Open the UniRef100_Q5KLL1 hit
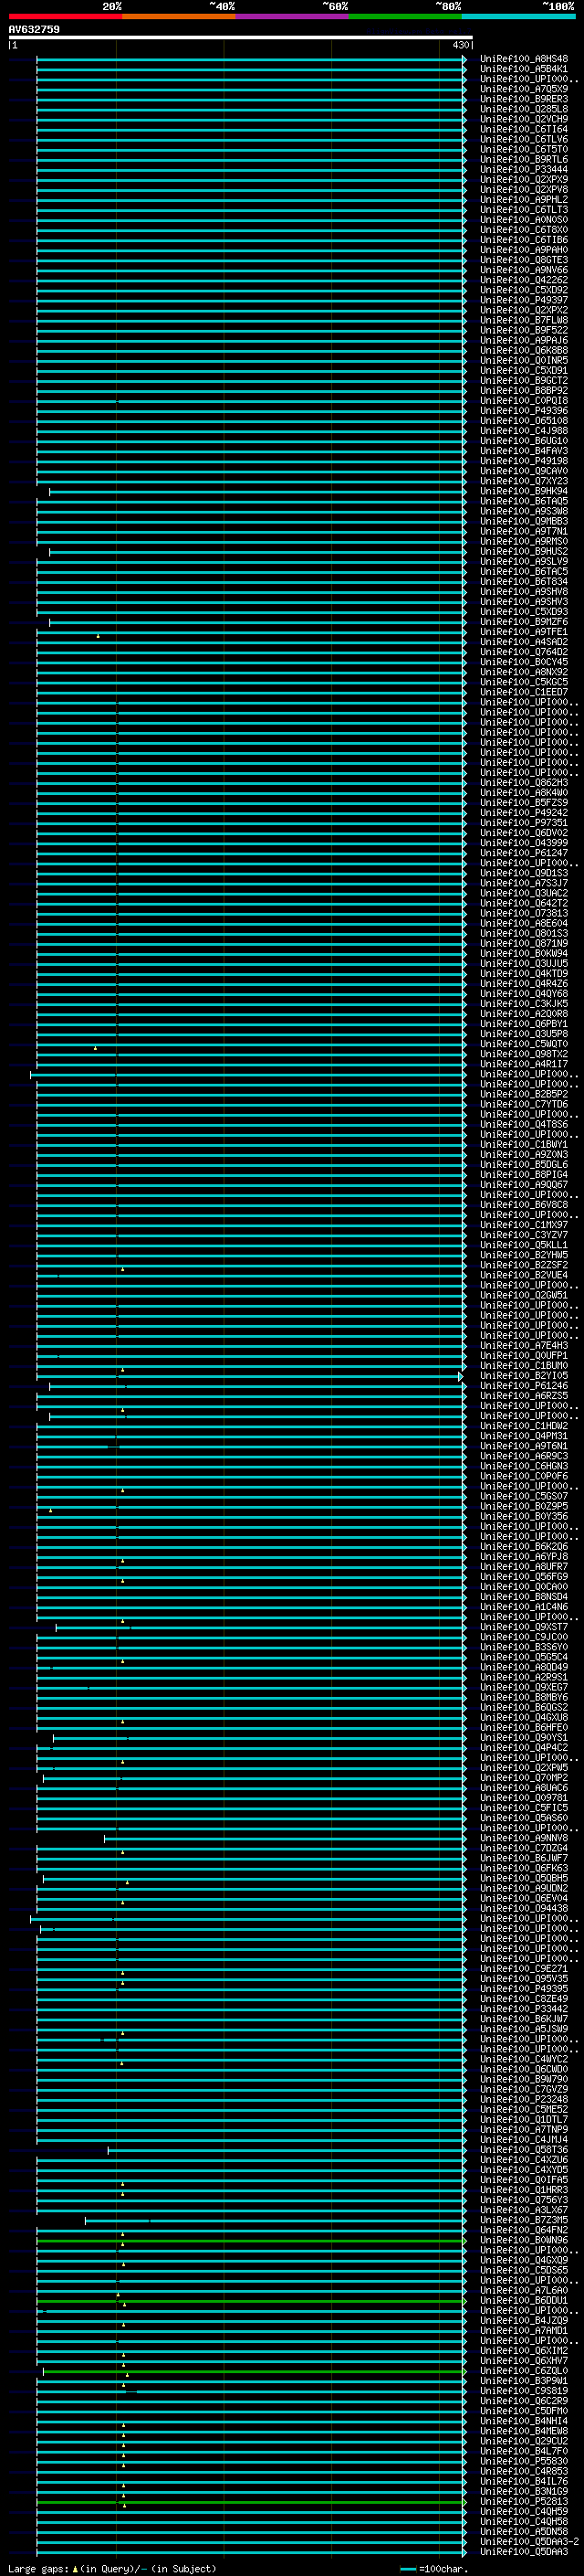The height and width of the screenshot is (2576, 584). tap(524, 1245)
